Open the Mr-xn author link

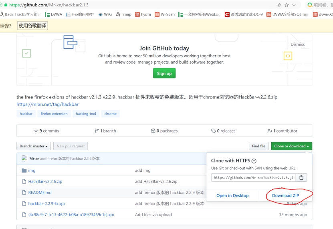pyautogui.click(x=34, y=159)
